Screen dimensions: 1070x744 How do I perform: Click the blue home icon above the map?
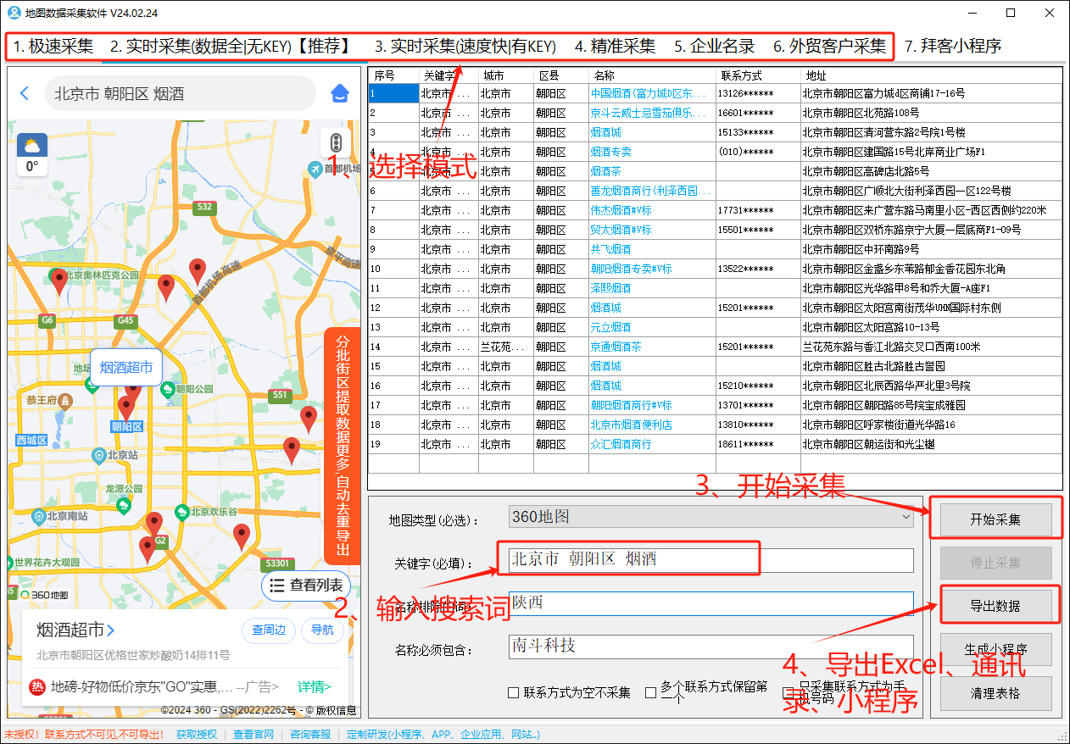pyautogui.click(x=339, y=93)
